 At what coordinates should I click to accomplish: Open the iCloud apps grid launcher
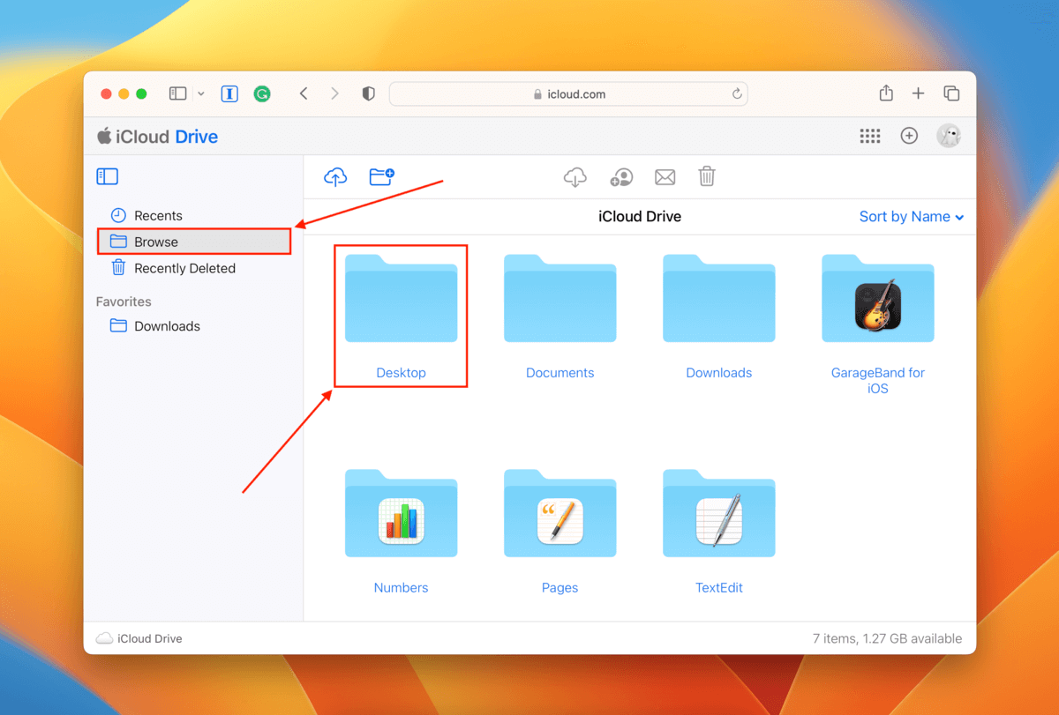[869, 136]
